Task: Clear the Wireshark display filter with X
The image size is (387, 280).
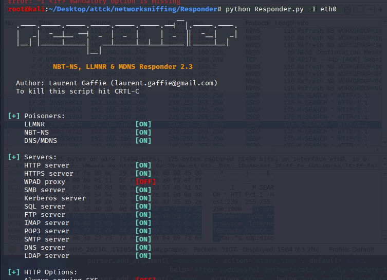Action: pyautogui.click(x=347, y=10)
